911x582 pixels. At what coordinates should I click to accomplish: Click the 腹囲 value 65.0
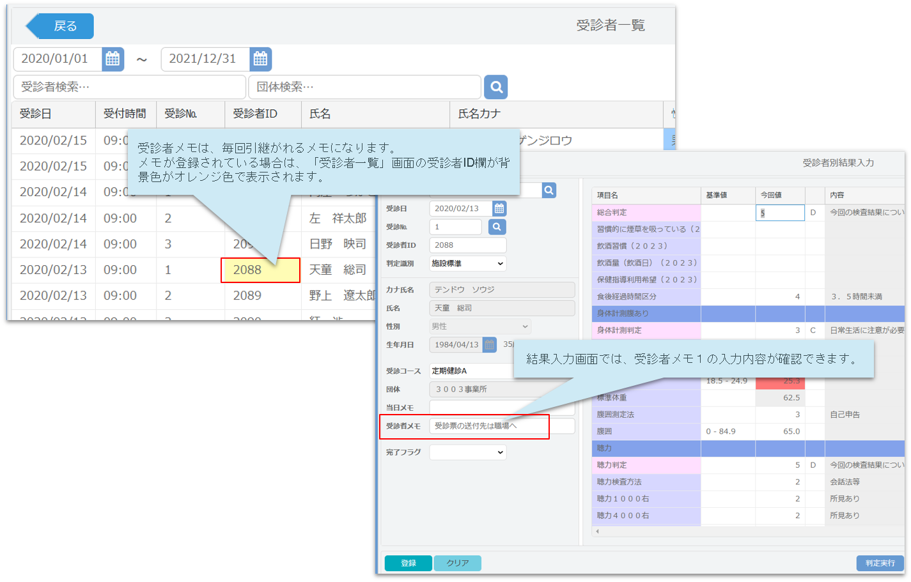pos(791,431)
